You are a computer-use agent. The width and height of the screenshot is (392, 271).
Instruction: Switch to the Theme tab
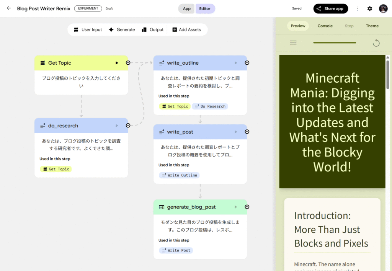coord(372,26)
